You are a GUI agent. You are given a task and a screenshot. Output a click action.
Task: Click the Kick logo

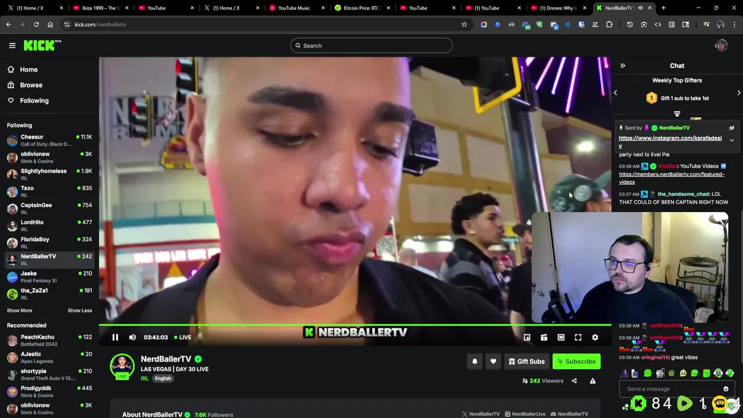pos(42,45)
